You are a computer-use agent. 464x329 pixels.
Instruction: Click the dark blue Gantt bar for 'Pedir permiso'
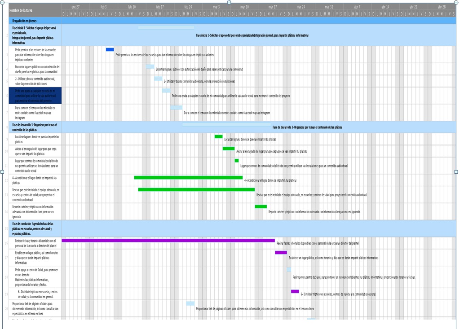[110, 50]
